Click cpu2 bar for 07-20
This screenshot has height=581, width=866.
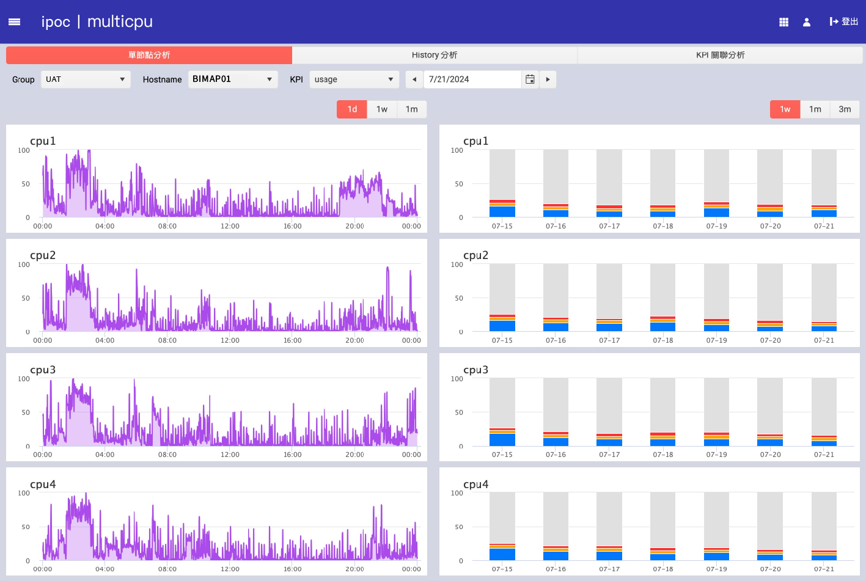[x=770, y=298]
